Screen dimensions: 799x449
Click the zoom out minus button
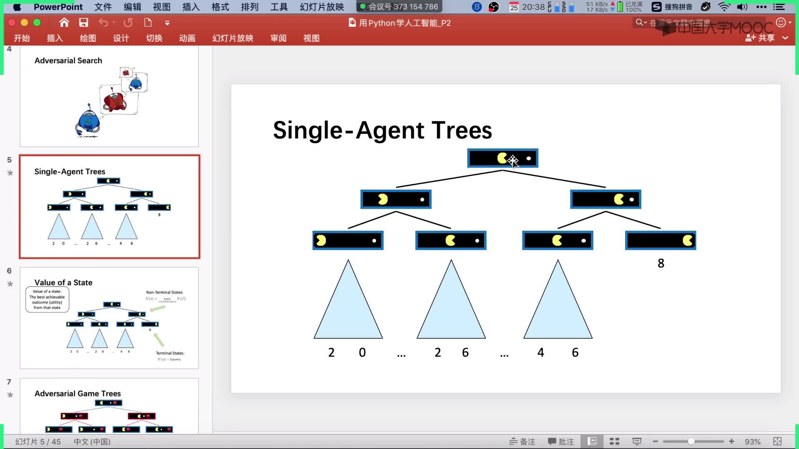tap(655, 442)
